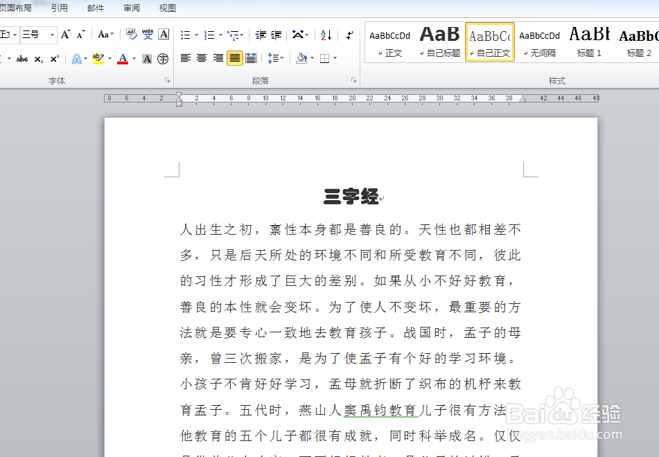659x457 pixels.
Task: Apply the 自己标题 style
Action: click(440, 42)
